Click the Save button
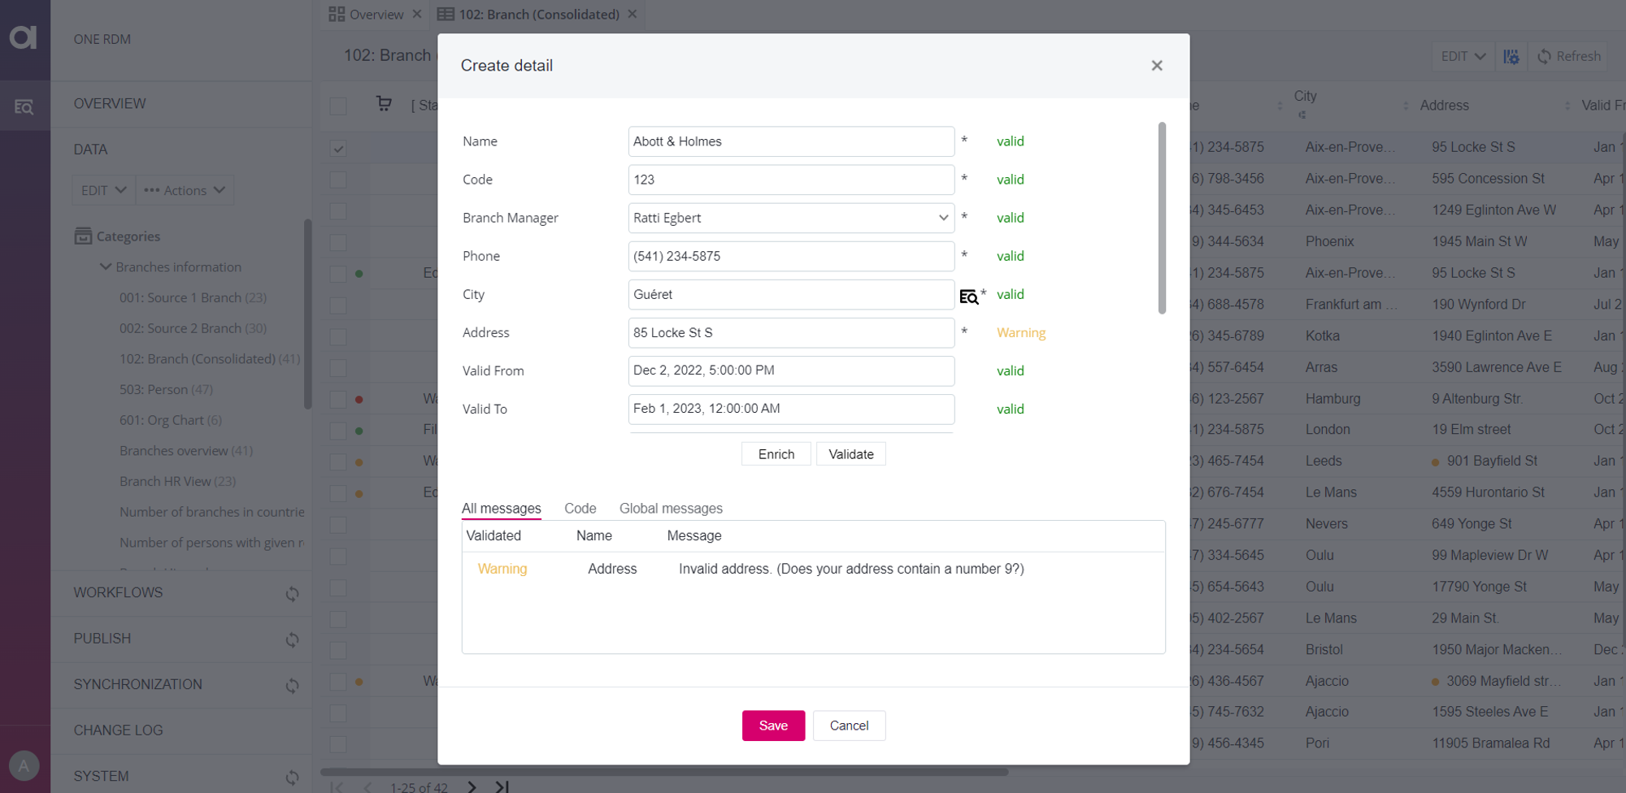 point(773,726)
